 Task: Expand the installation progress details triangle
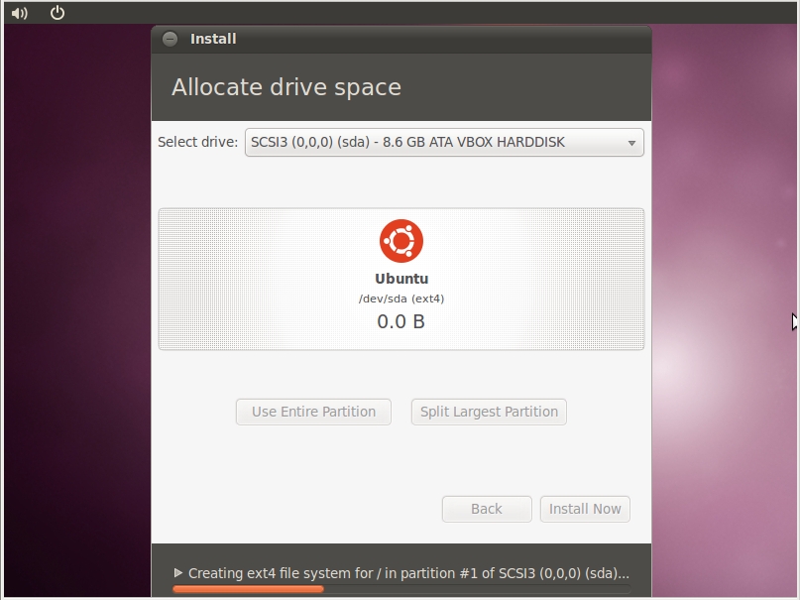tap(178, 573)
